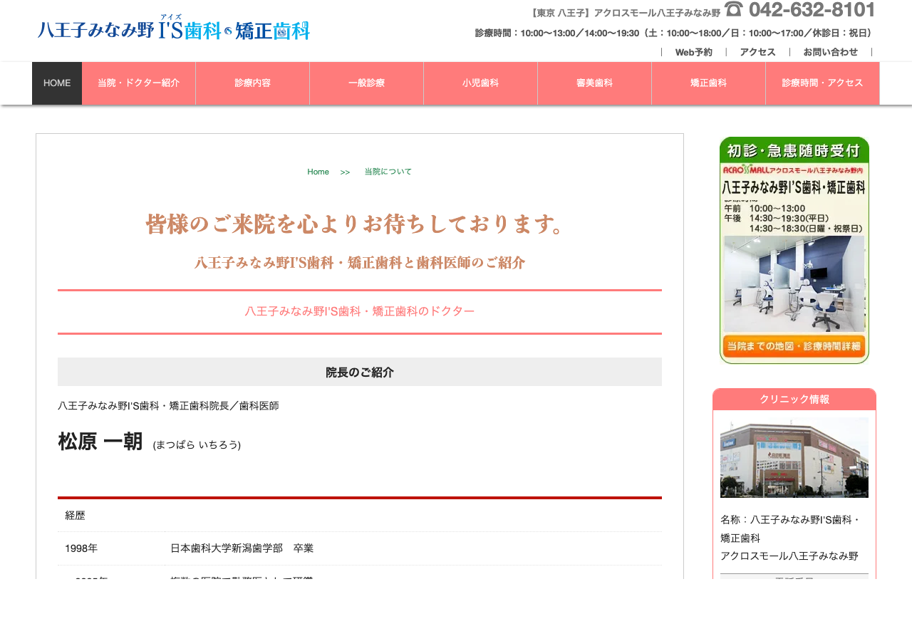Viewport: 912px width, 641px height.
Task: Click the アクセス header link
Action: (x=758, y=52)
